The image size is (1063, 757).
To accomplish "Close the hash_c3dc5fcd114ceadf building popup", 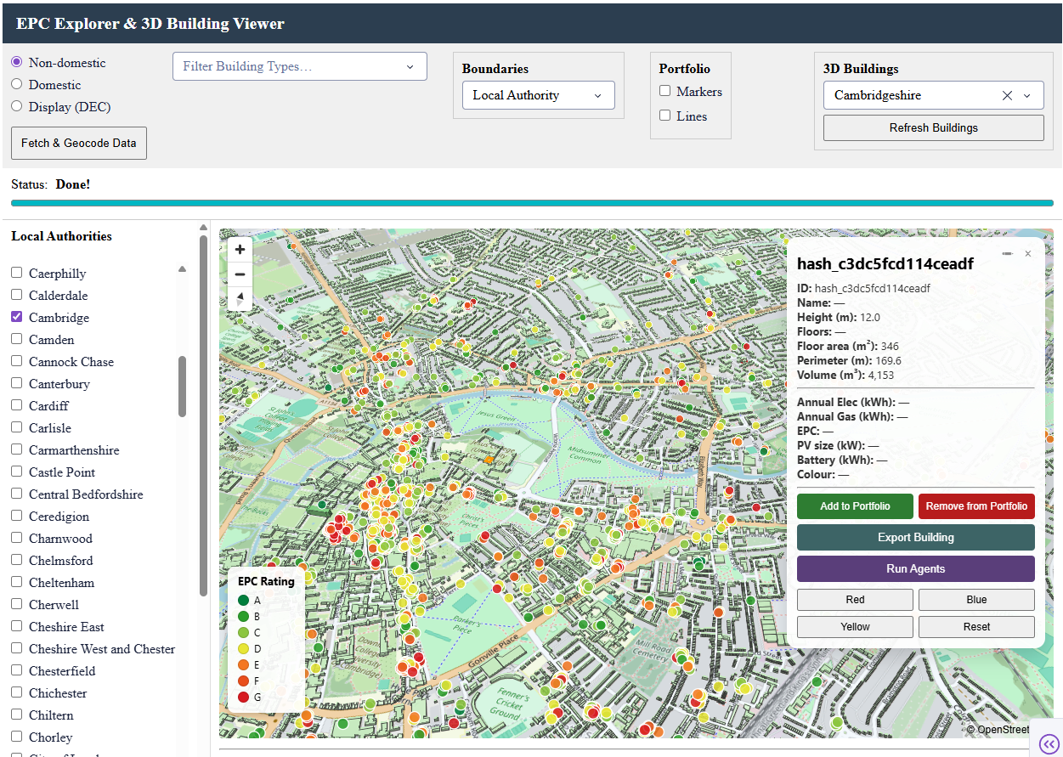I will 1027,253.
